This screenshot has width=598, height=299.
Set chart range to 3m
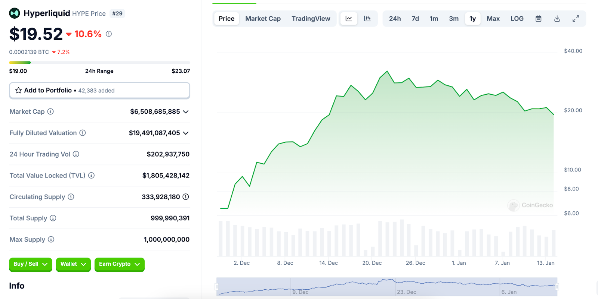(454, 19)
